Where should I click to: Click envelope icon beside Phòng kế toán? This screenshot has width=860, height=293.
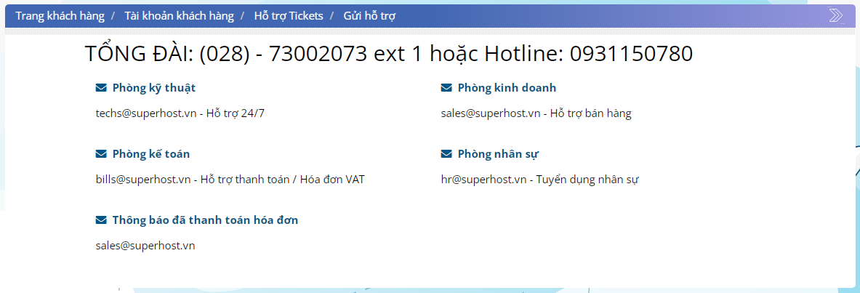pos(101,154)
